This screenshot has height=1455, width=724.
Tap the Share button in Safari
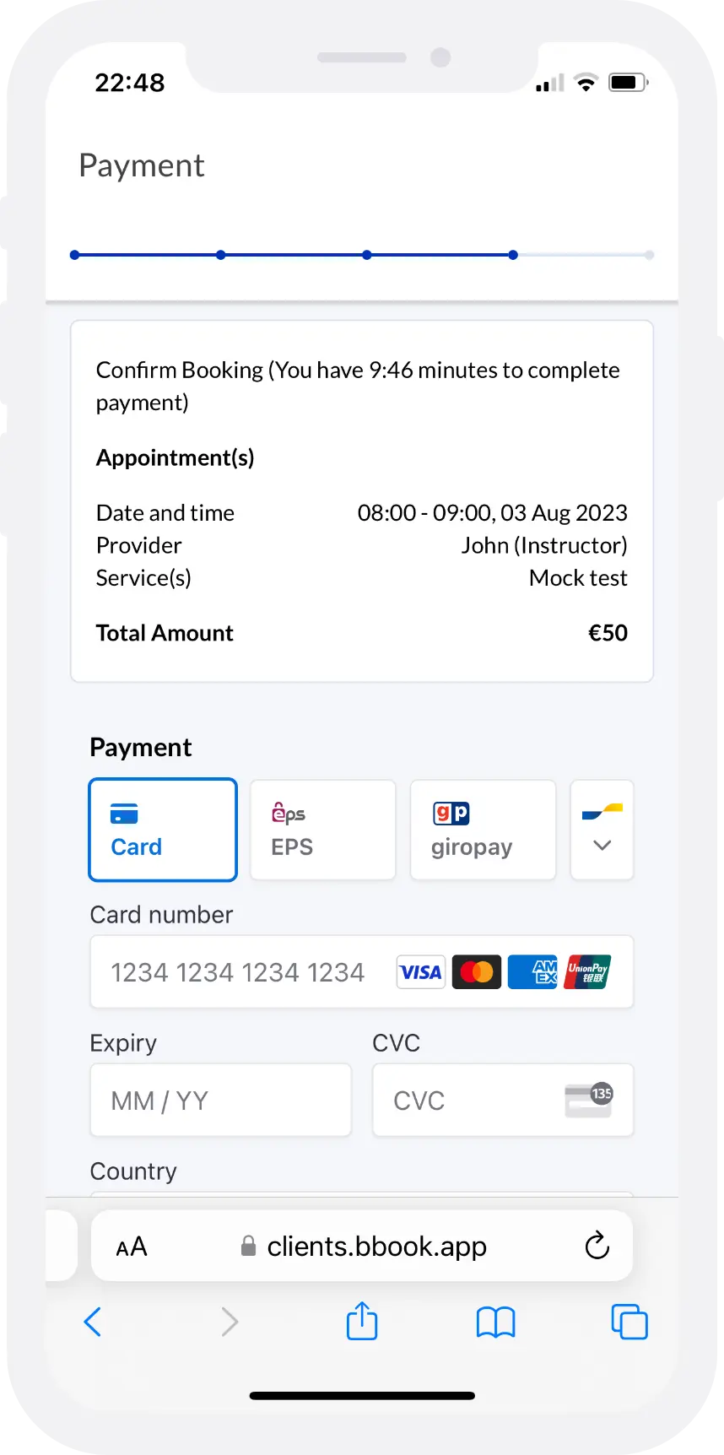(361, 1322)
